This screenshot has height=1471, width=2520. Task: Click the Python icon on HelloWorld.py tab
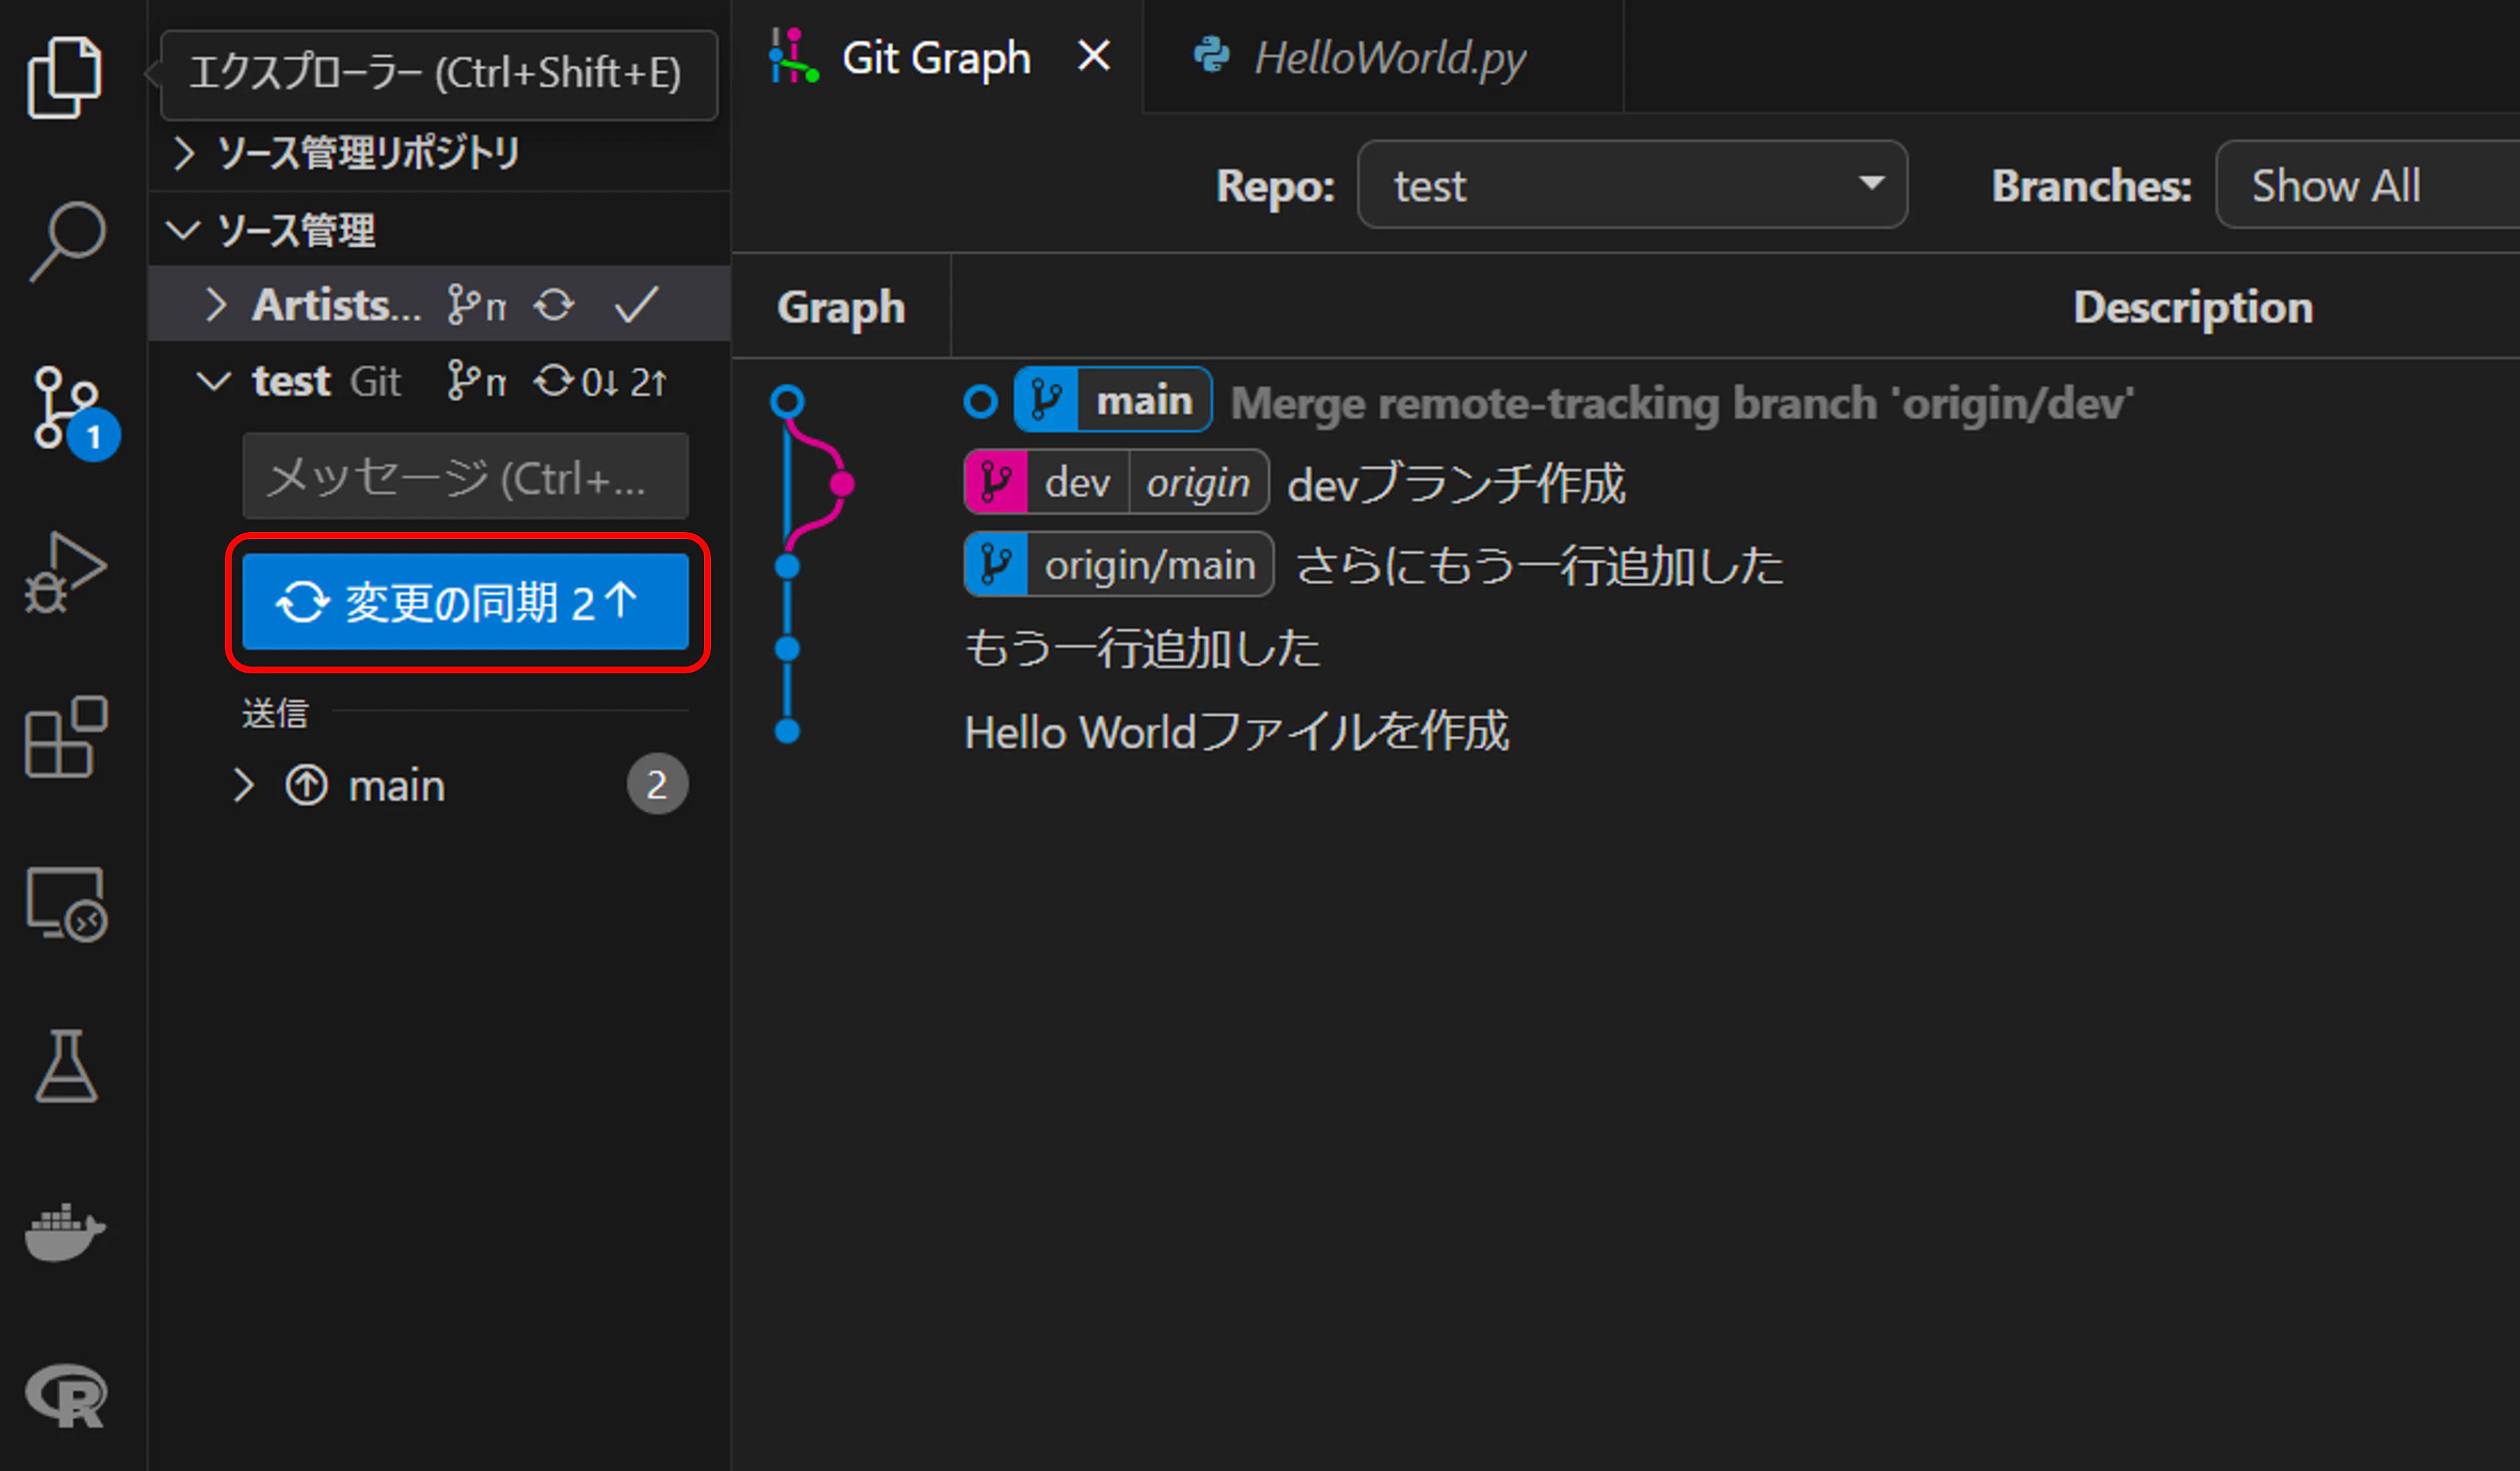click(x=1212, y=55)
